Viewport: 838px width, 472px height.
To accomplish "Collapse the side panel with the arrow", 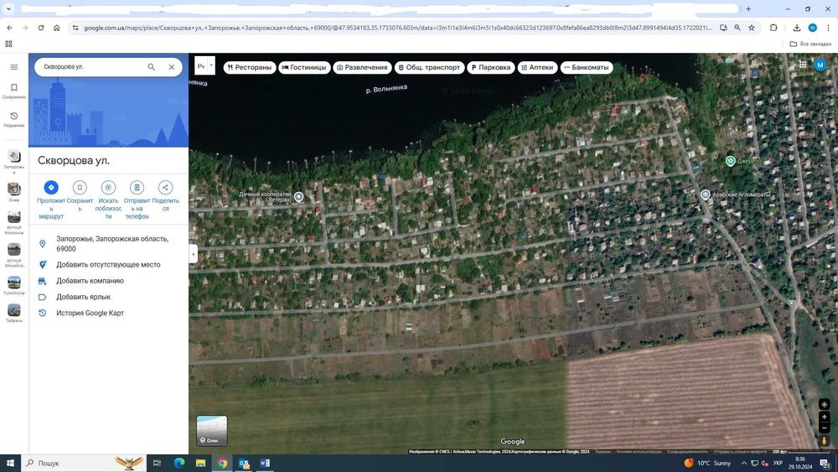I will [193, 254].
